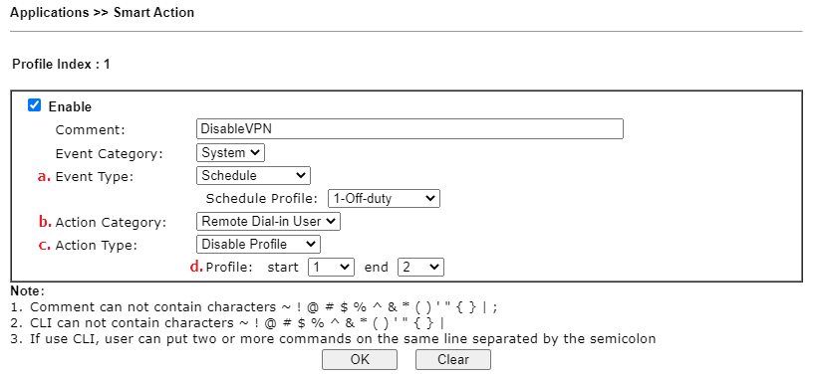This screenshot has height=378, width=815.
Task: Expand the Schedule Profile dropdown showing 1-Off-duty
Action: (x=385, y=198)
